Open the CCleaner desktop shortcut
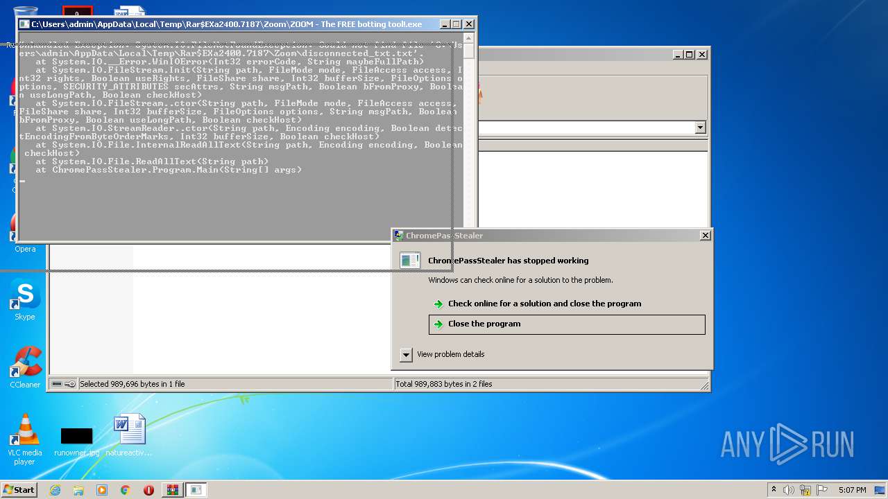This screenshot has width=888, height=499. [25, 367]
